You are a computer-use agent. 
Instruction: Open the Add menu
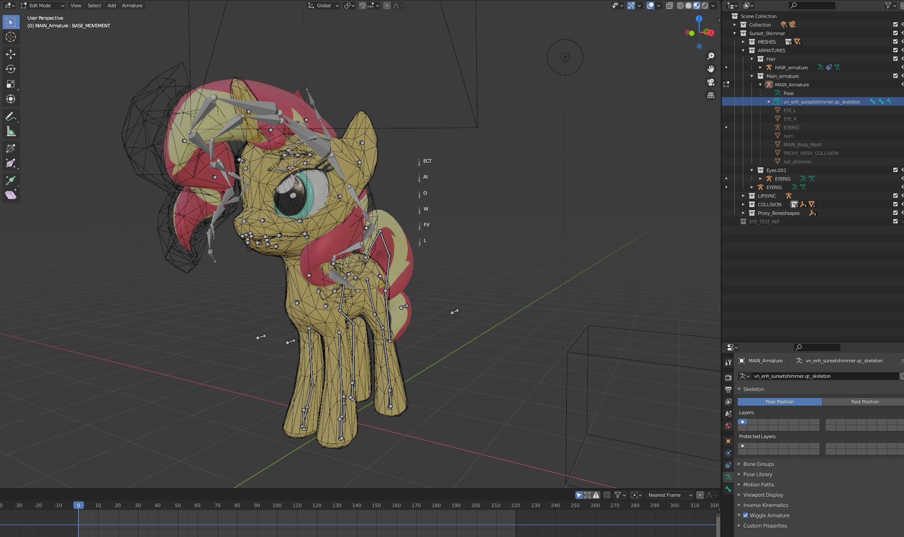[111, 6]
